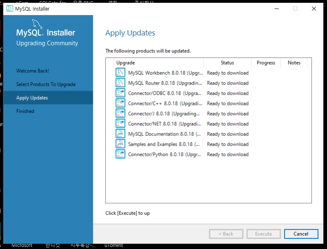Click the Connector/NET 8.0.18 icon
The width and height of the screenshot is (327, 249).
pos(120,123)
